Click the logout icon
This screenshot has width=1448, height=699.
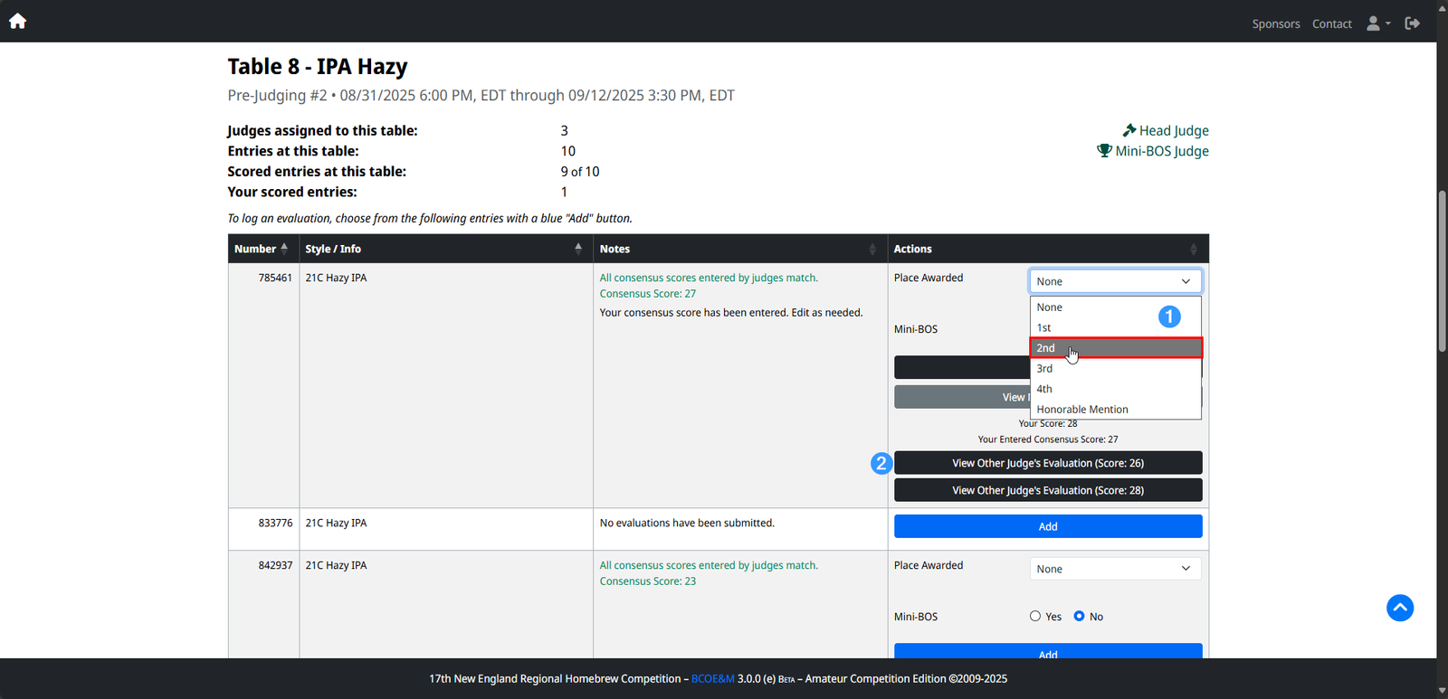tap(1412, 24)
